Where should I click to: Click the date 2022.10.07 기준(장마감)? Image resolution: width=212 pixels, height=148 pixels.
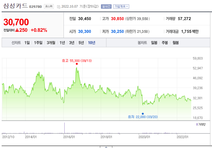pyautogui.click(x=80, y=7)
